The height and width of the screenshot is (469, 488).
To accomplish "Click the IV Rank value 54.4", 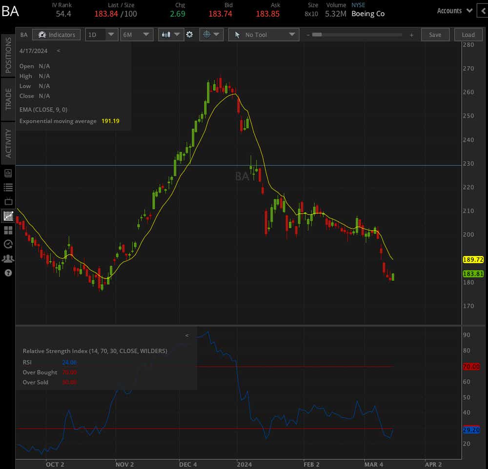I will pos(63,14).
